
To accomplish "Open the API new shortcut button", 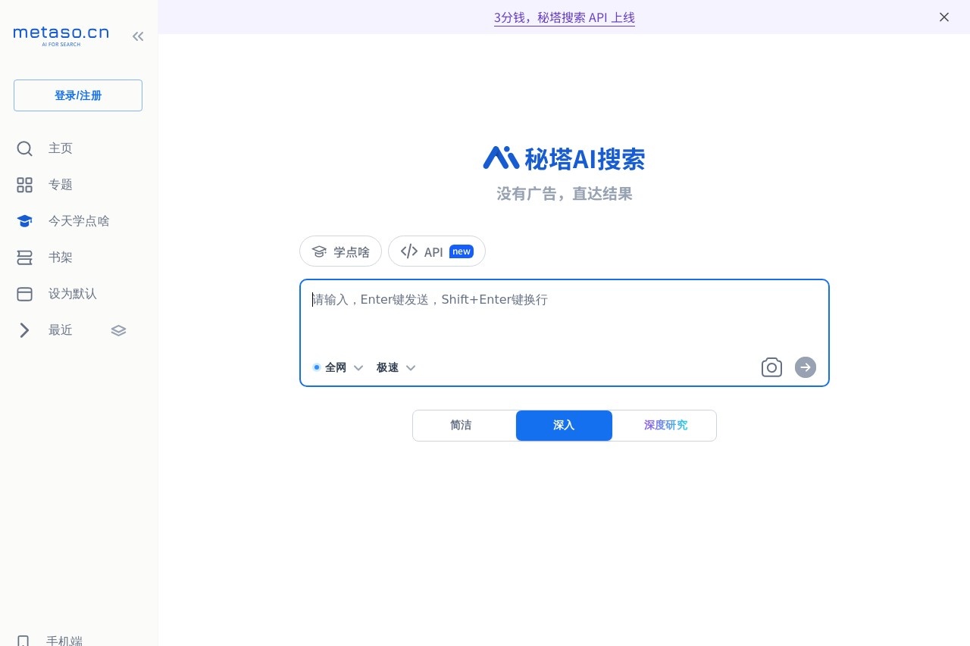I will 436,251.
